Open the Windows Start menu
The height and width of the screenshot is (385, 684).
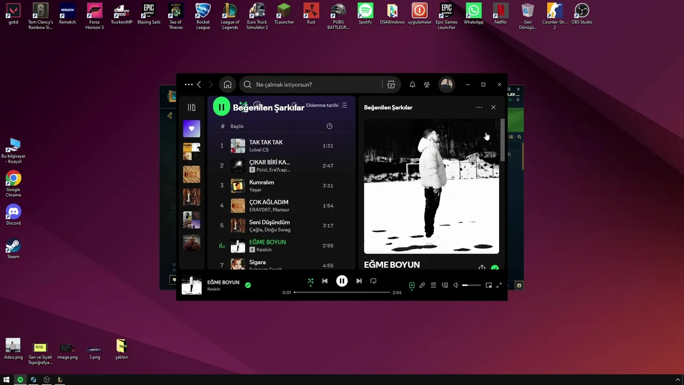7,380
